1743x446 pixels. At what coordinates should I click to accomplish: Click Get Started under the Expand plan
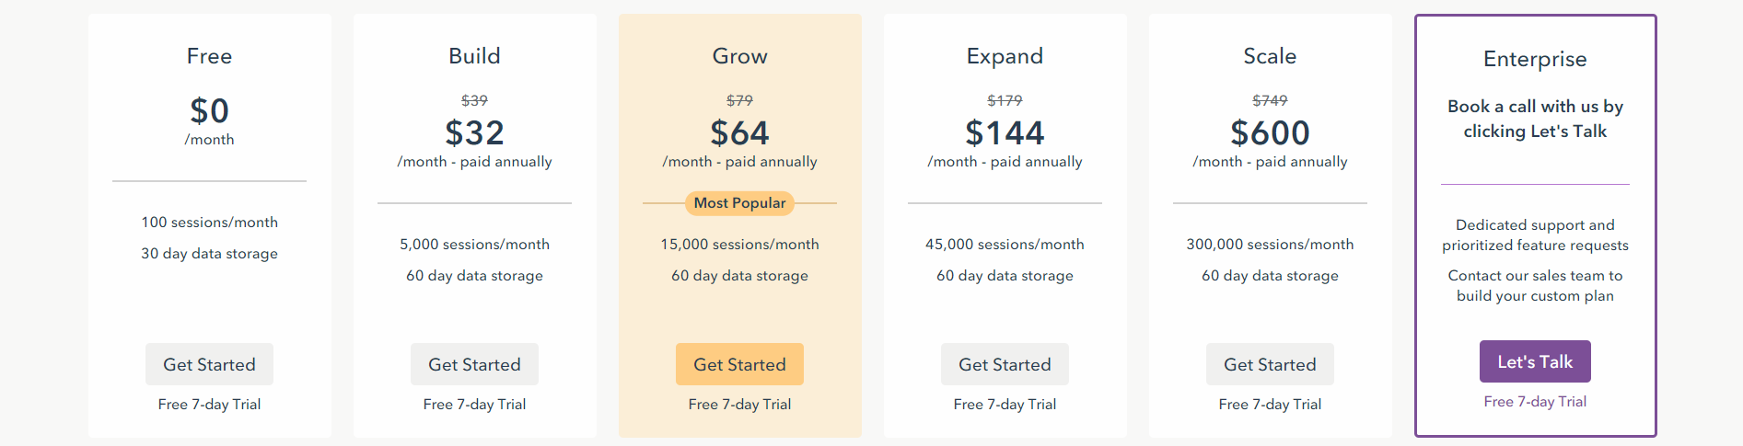pyautogui.click(x=1005, y=364)
